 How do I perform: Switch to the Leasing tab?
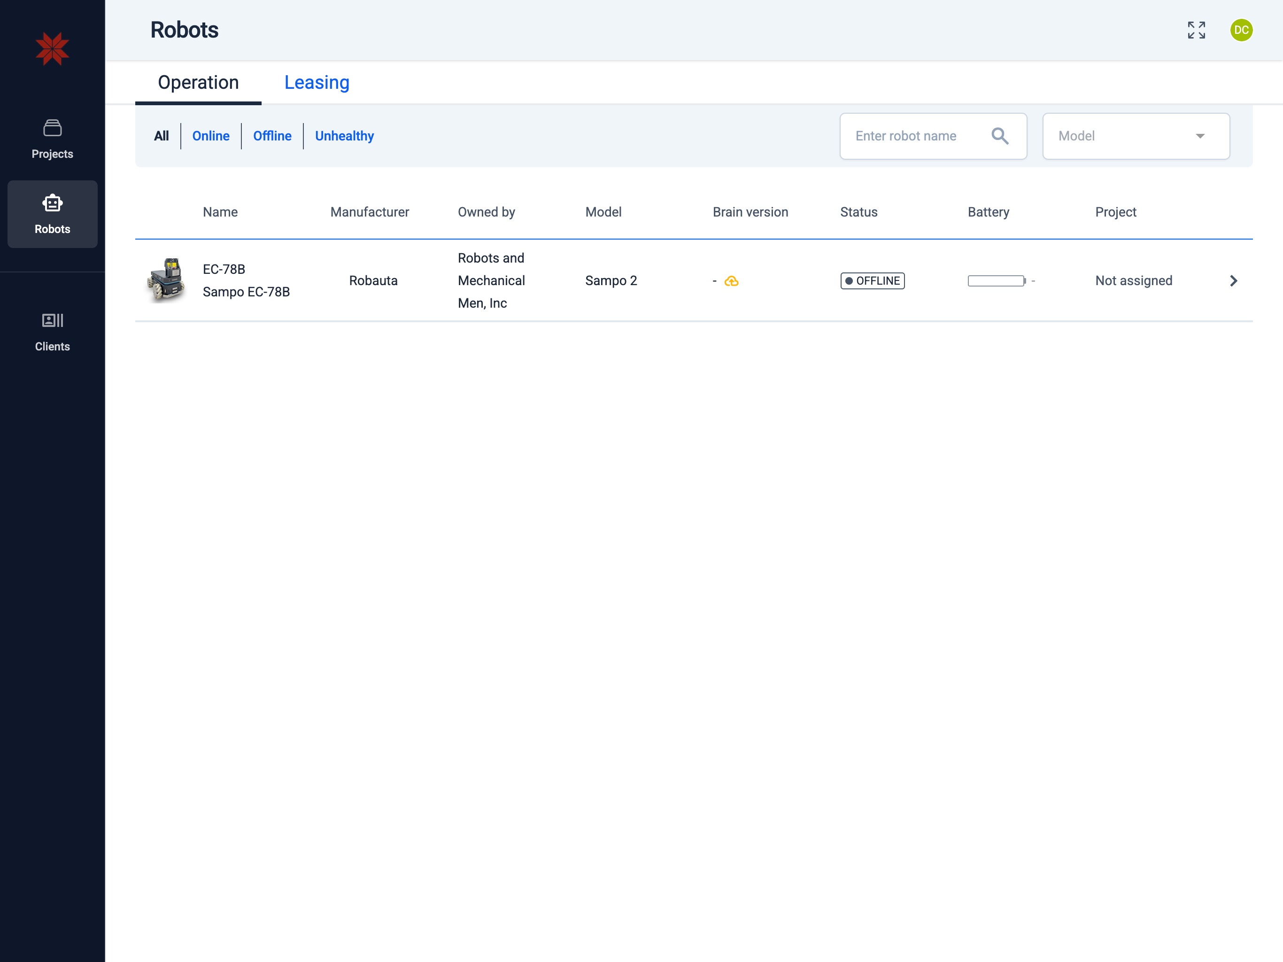pyautogui.click(x=317, y=82)
